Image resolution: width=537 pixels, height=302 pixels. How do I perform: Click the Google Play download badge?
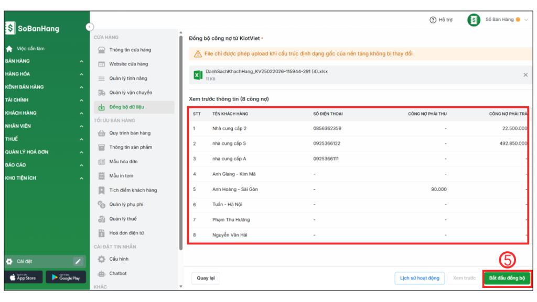coord(66,277)
